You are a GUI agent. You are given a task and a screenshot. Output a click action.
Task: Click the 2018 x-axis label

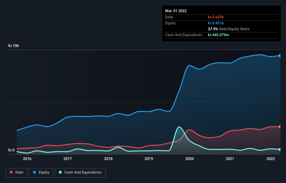click(x=108, y=159)
